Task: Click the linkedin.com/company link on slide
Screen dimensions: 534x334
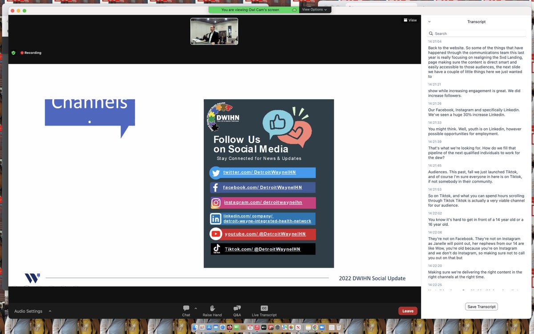Action: [x=267, y=219]
